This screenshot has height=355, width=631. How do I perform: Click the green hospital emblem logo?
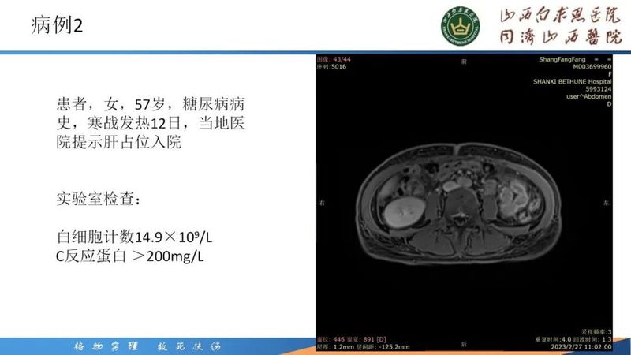pos(460,27)
